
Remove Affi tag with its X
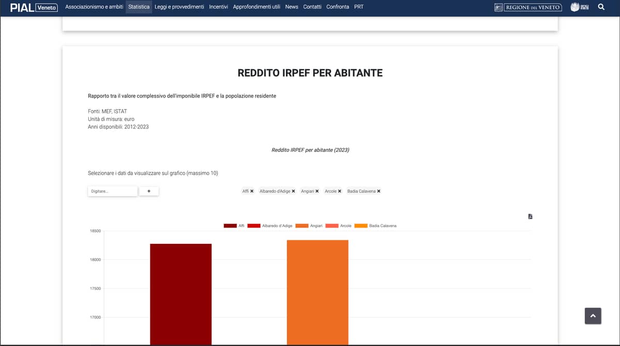[252, 191]
